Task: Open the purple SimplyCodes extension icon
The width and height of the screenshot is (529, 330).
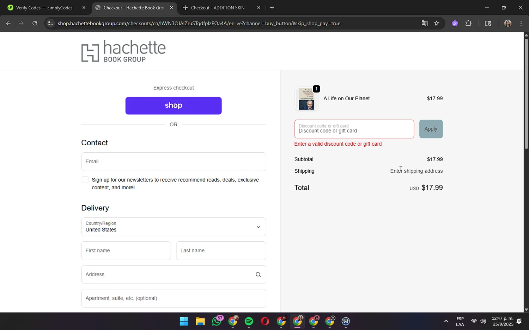Action: tap(455, 23)
